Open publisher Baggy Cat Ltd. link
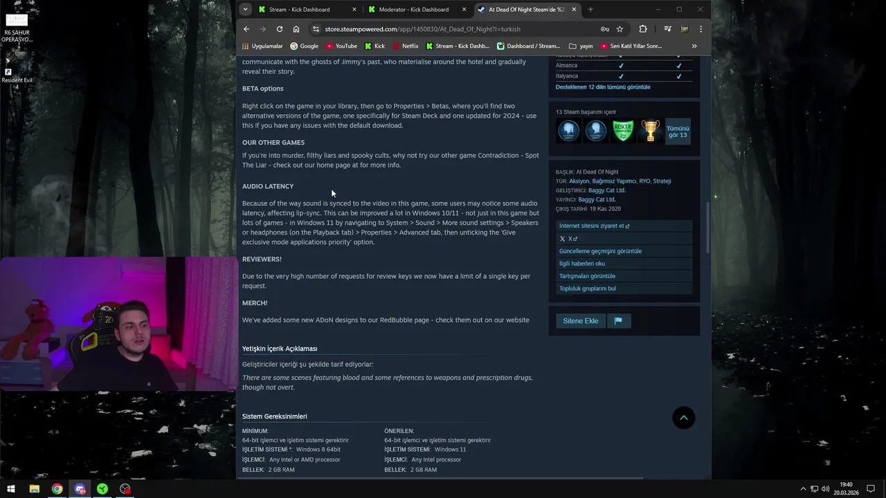886x498 pixels. tap(597, 200)
